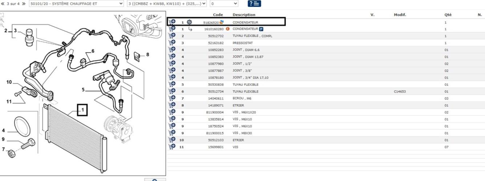Select callout 7 in the diagram
The width and height of the screenshot is (485, 181).
pos(4,149)
